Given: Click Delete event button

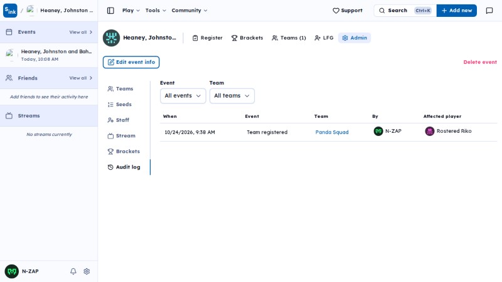Looking at the screenshot, I should [x=480, y=62].
